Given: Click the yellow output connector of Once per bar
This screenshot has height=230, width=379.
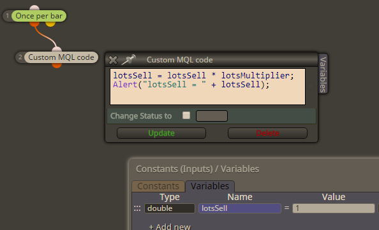Looking at the screenshot, I should coord(50,24).
